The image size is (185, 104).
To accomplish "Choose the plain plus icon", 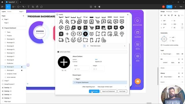I will [67, 34].
